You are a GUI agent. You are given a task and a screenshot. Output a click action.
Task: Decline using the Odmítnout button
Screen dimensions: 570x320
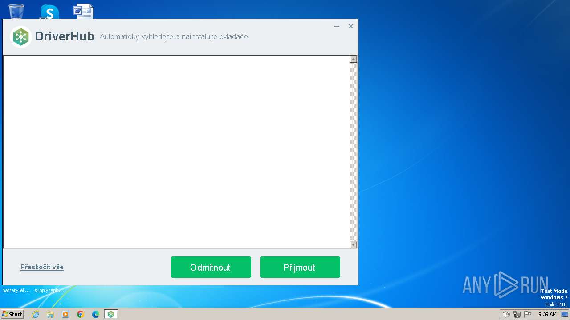pos(211,267)
